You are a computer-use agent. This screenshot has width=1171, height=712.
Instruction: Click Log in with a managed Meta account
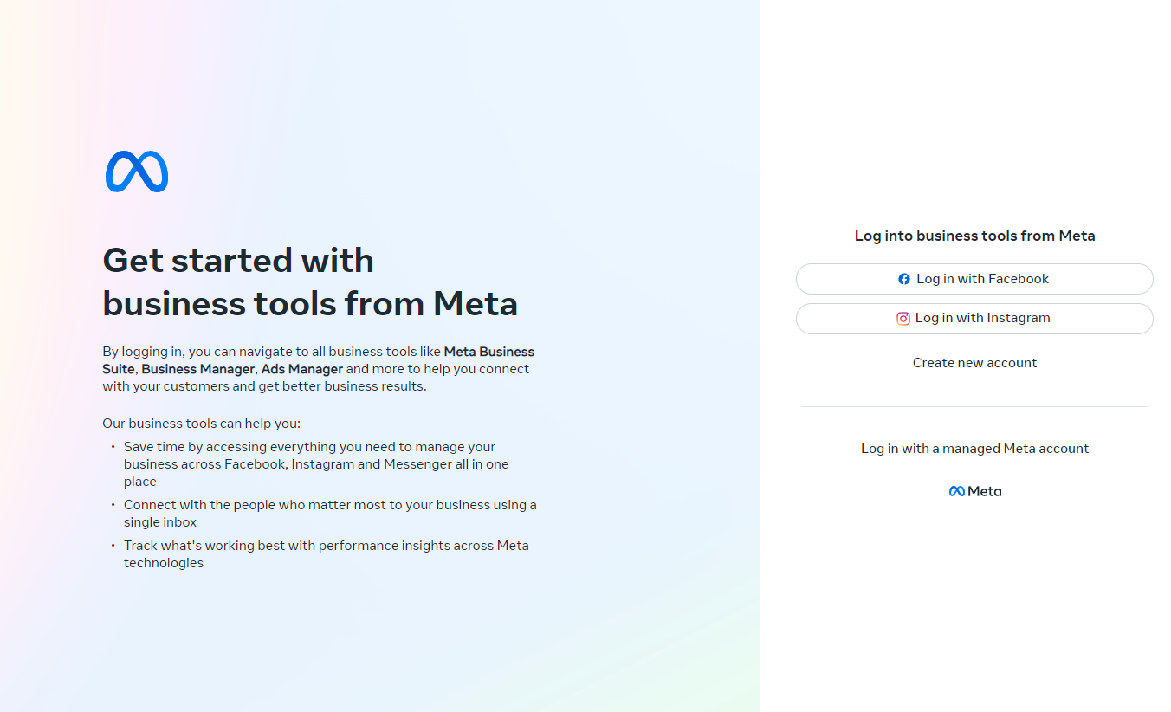tap(974, 448)
